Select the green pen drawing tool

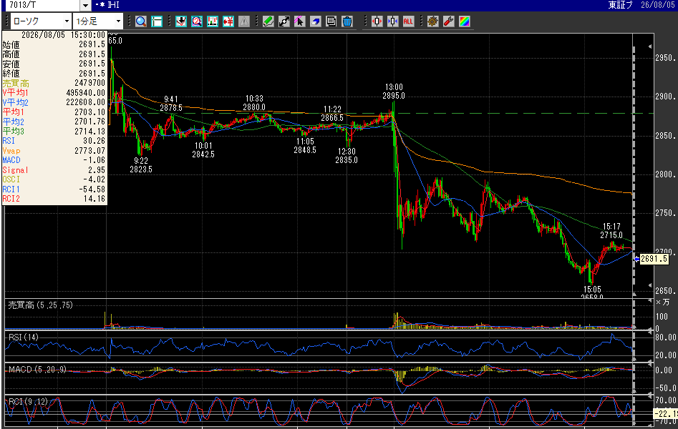[x=268, y=21]
